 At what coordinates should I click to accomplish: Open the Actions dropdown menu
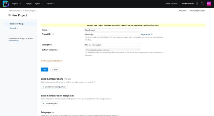click(182, 11)
